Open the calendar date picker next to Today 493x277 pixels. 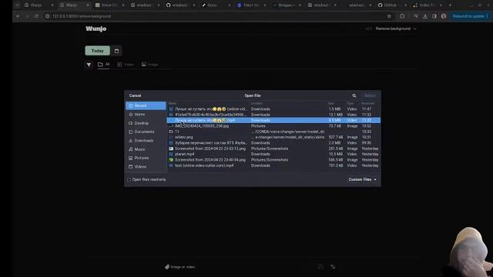pos(116,51)
